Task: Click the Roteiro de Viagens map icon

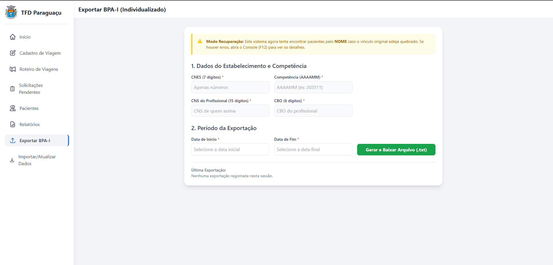Action: point(13,69)
